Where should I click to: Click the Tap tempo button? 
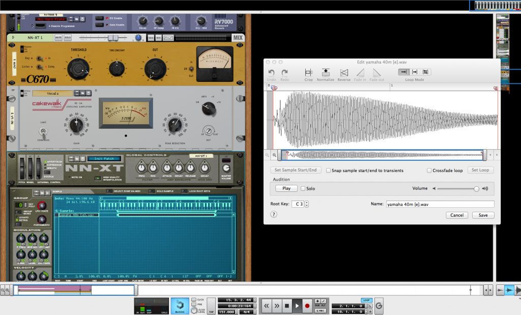click(x=211, y=306)
